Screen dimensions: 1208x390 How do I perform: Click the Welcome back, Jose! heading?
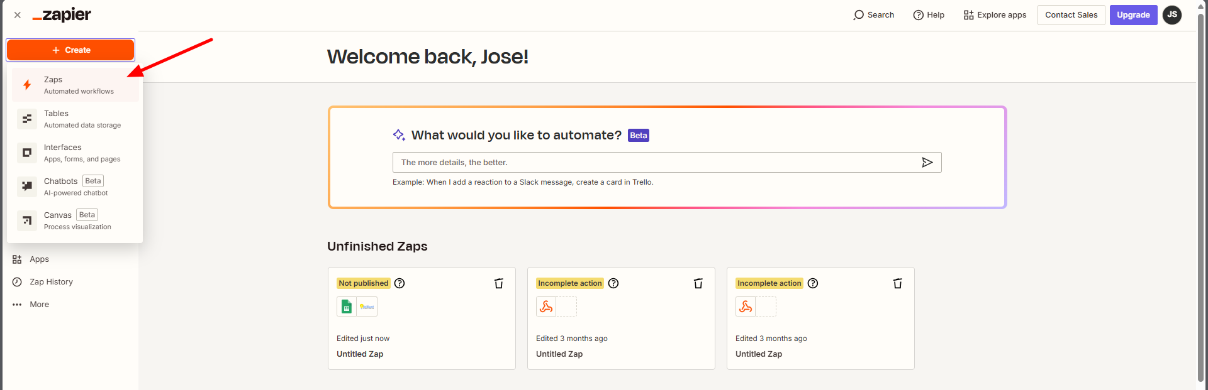428,57
